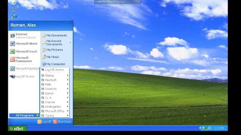Image resolution: width=241 pixels, height=135 pixels.
Task: Click the My Music folder icon
Action: pyautogui.click(x=44, y=57)
